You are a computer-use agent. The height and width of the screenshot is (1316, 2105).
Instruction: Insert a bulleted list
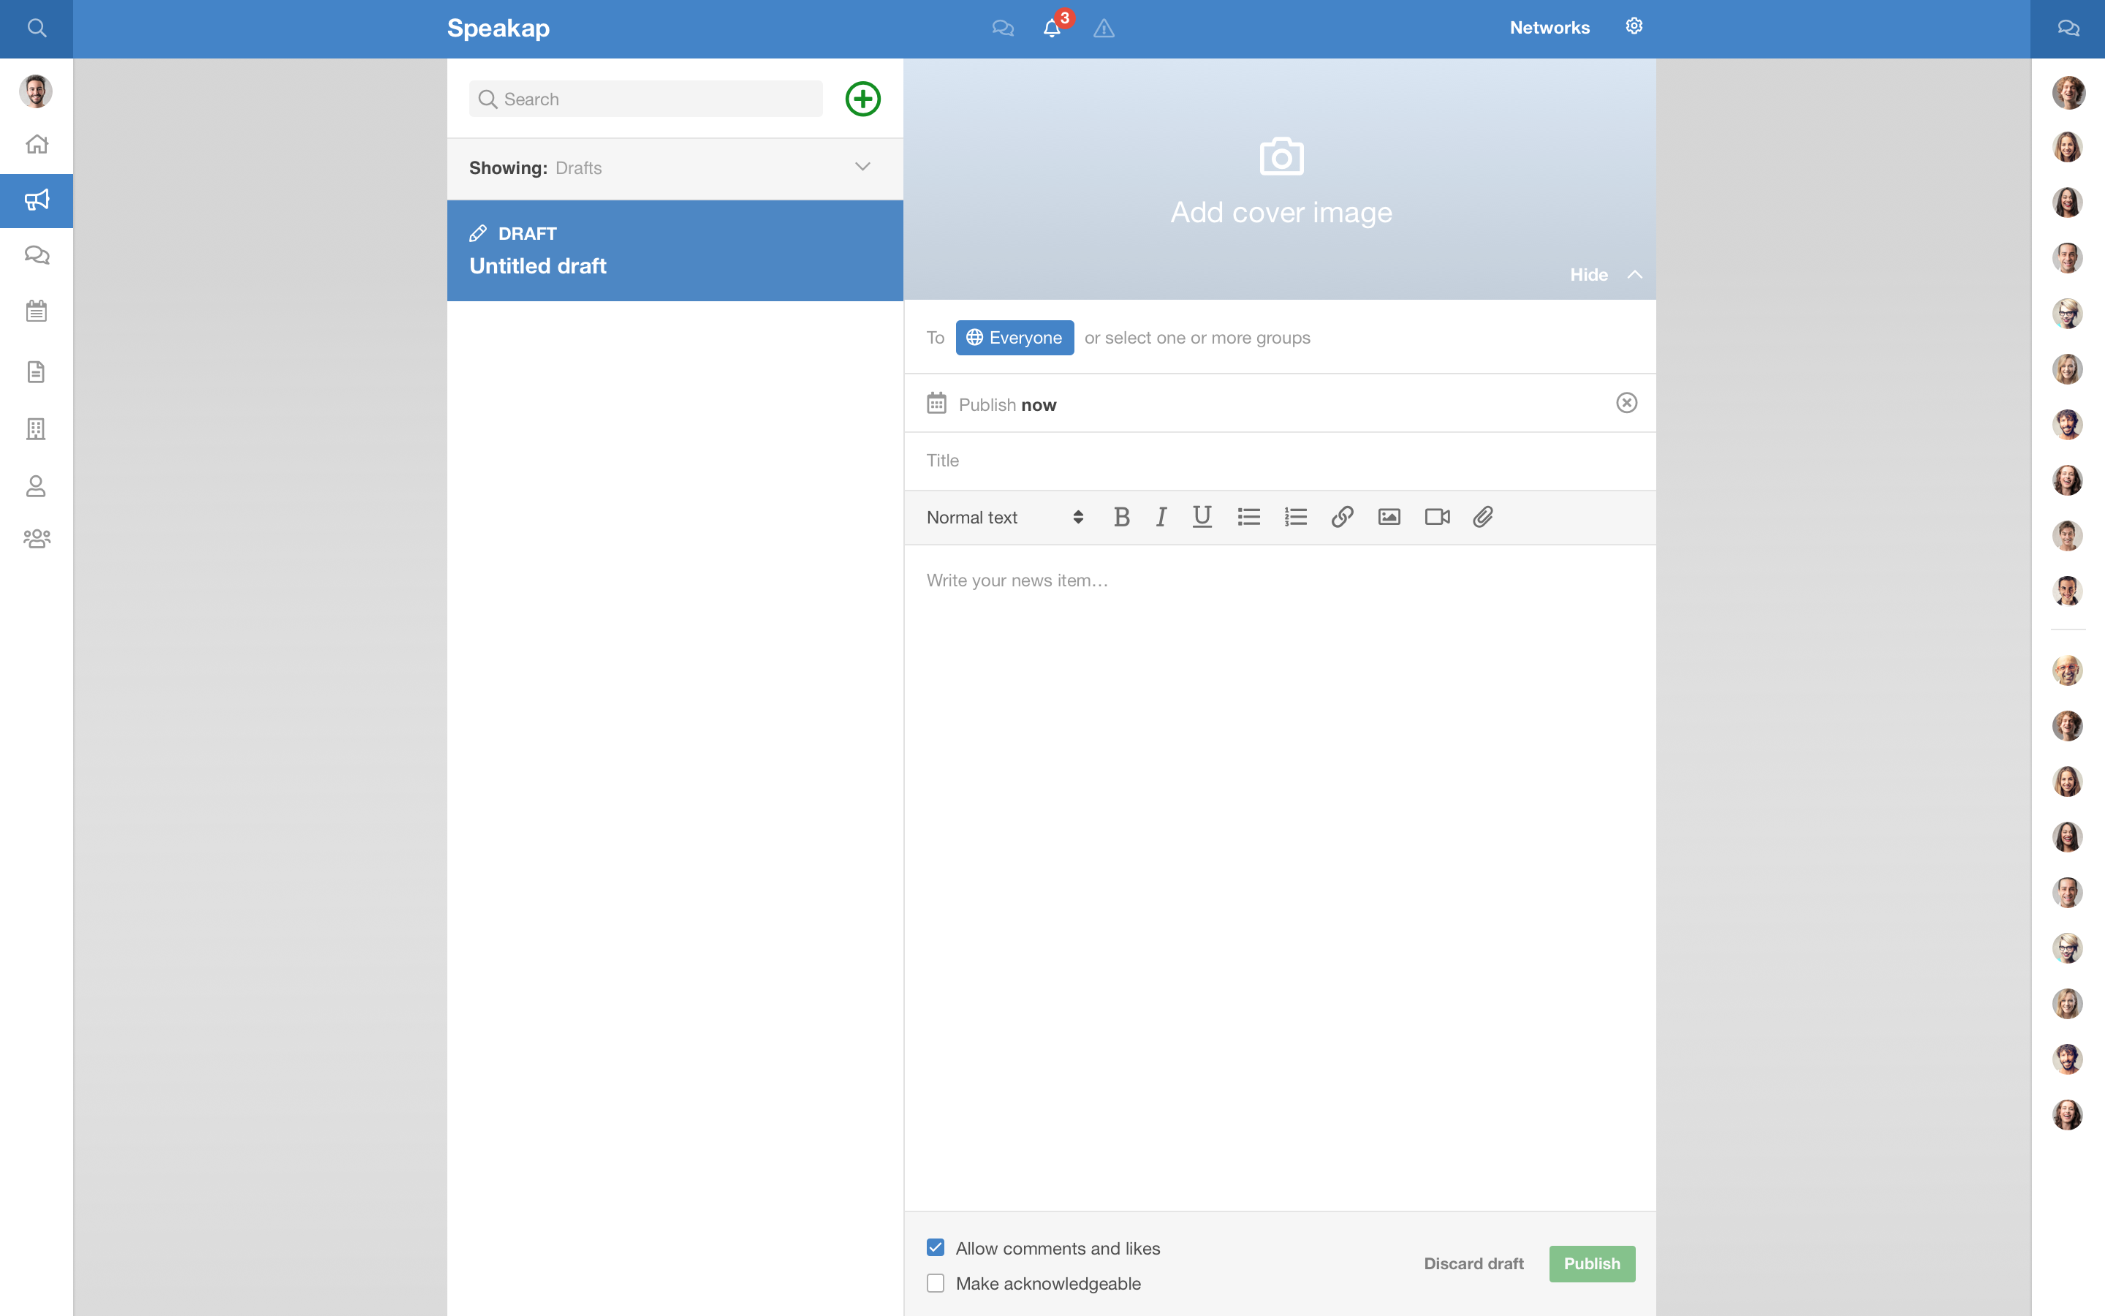[1249, 517]
